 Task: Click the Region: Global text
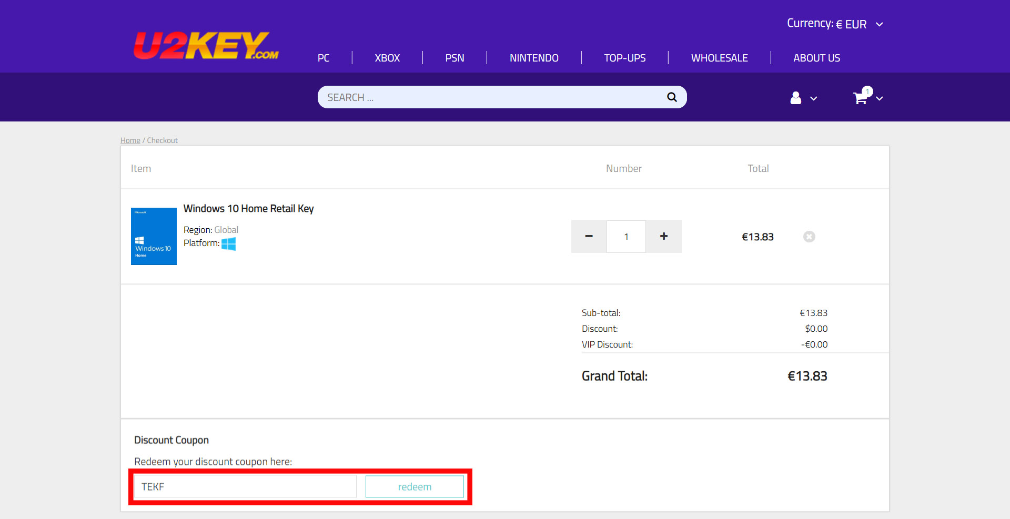(211, 230)
